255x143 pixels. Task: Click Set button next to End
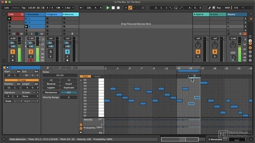(x=36, y=71)
